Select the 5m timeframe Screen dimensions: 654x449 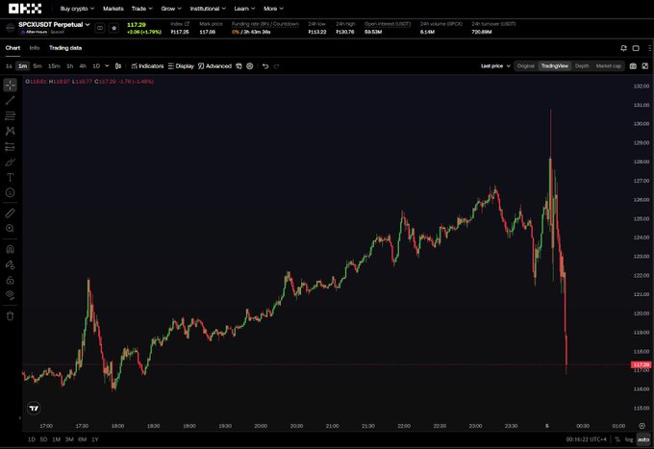[x=38, y=66]
